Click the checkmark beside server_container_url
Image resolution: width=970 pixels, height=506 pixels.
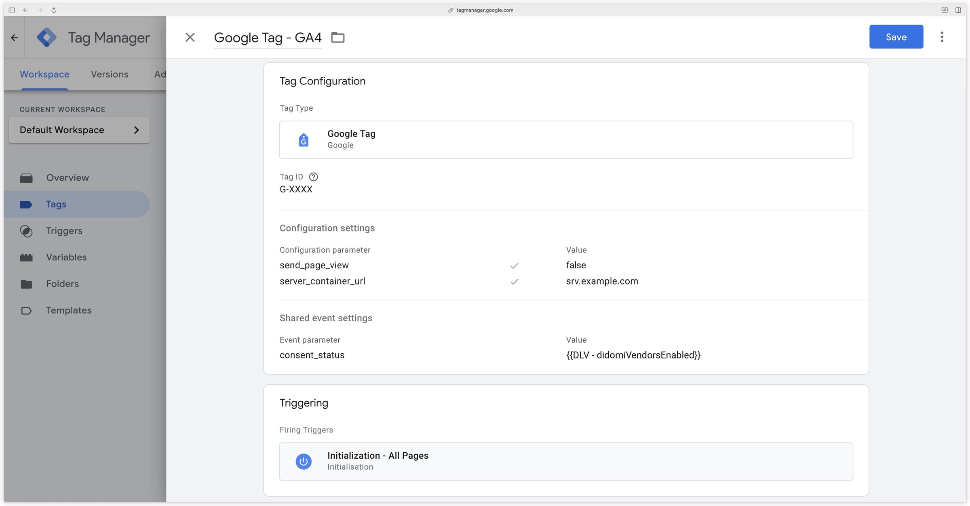point(514,282)
